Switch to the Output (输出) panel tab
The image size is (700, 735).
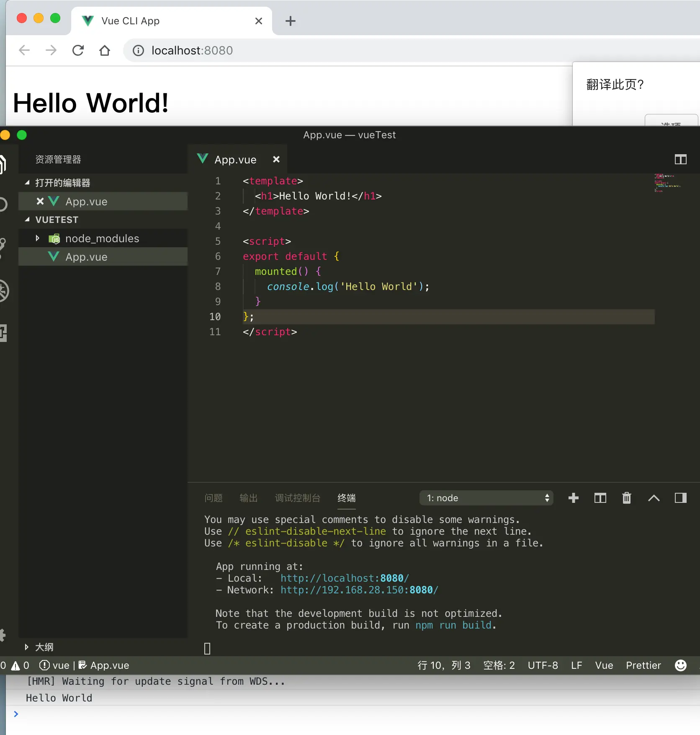(x=249, y=498)
